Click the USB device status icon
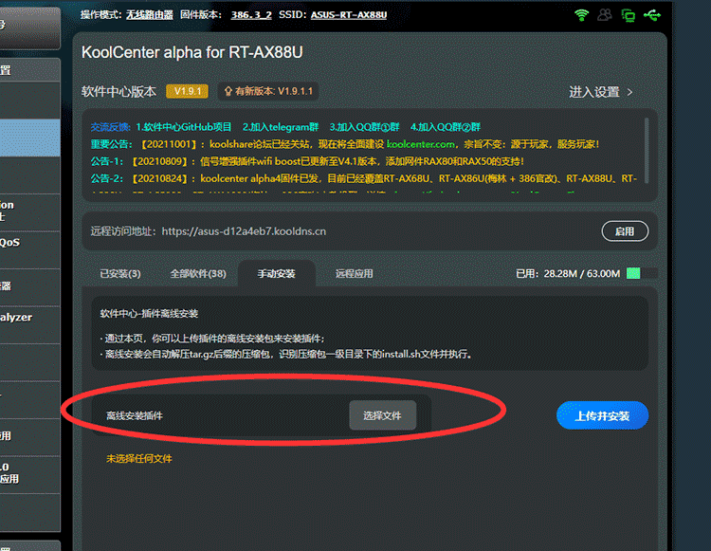711x551 pixels. 652,16
